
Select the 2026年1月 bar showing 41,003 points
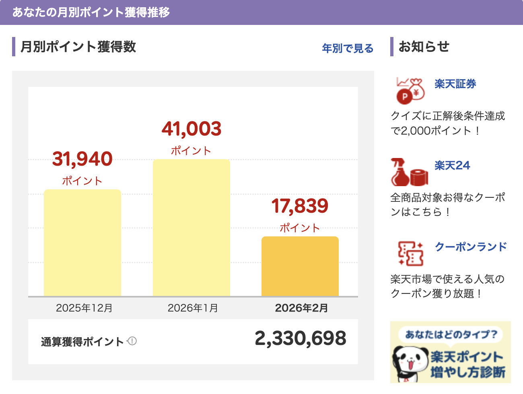(x=191, y=227)
